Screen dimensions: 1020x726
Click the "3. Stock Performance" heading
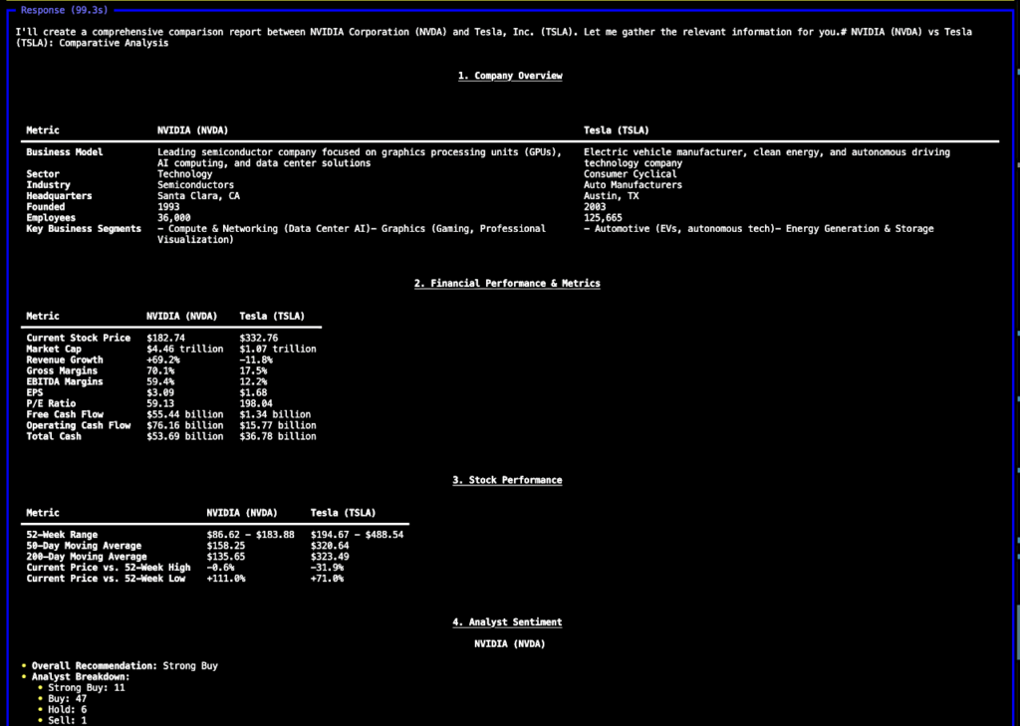(507, 480)
